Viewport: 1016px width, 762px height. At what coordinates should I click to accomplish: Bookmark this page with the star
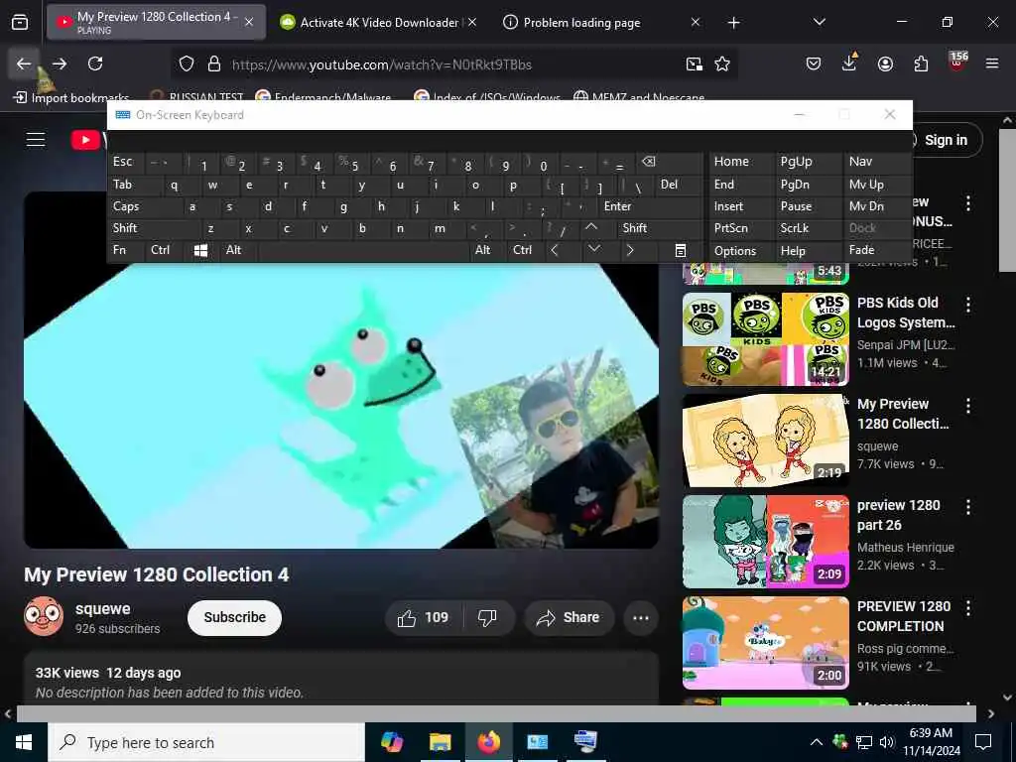point(722,64)
